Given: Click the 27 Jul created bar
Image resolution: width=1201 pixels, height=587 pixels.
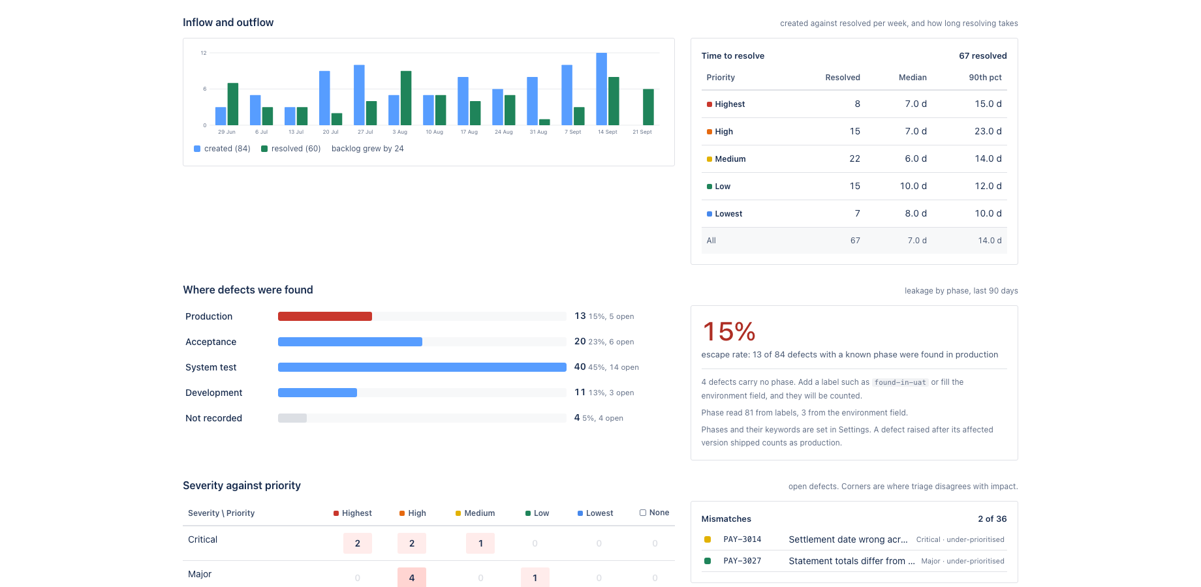Looking at the screenshot, I should point(359,95).
